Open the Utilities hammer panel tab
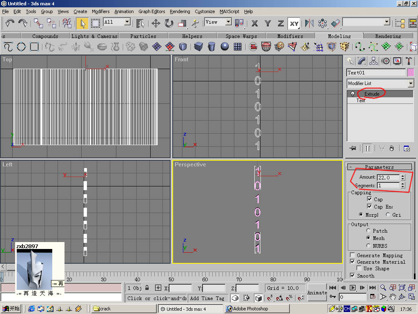Viewport: 418px width, 314px height. click(409, 61)
